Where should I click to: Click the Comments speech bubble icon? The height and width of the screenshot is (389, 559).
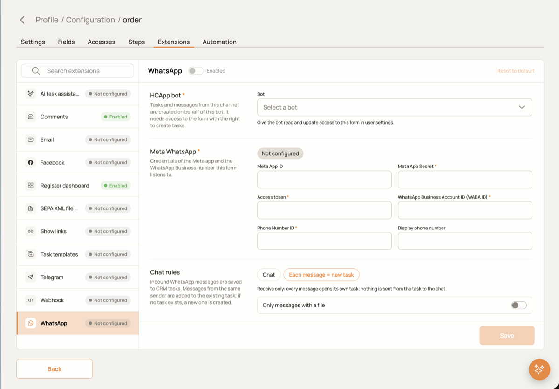point(31,117)
